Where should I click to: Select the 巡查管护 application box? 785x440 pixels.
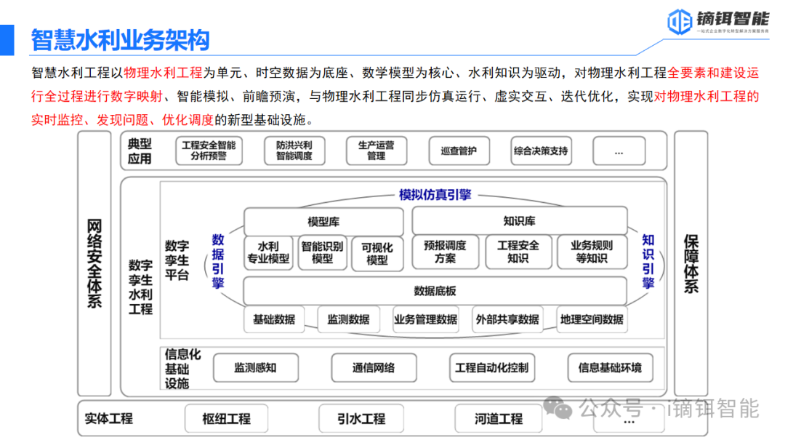(459, 151)
